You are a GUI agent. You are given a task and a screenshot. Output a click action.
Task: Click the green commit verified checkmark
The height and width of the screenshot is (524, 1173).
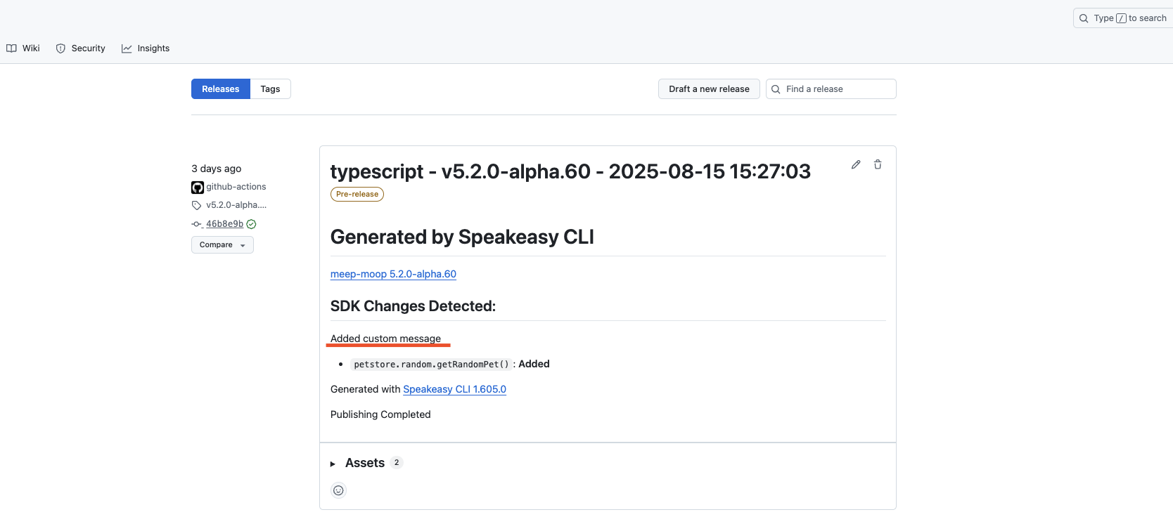(252, 224)
